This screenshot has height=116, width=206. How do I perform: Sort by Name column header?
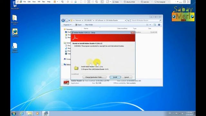[86, 28]
